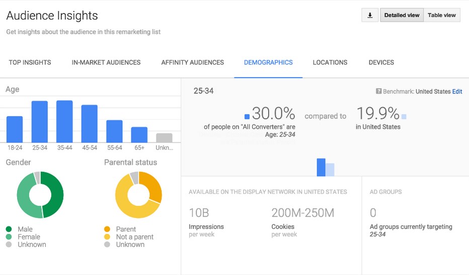Click the download icon button

(x=370, y=15)
